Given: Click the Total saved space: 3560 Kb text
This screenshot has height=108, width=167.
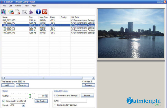Looking at the screenshot, I should click(x=13, y=82).
